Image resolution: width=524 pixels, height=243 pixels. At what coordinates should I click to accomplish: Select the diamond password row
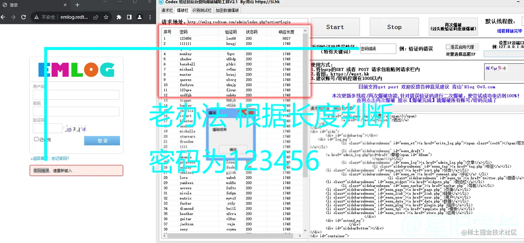(232, 209)
